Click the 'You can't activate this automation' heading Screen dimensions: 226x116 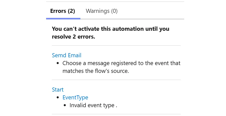tap(111, 33)
